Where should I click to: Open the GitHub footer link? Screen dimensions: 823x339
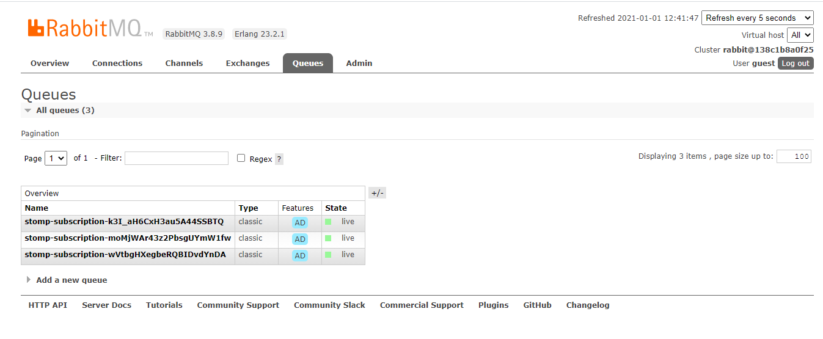click(538, 305)
